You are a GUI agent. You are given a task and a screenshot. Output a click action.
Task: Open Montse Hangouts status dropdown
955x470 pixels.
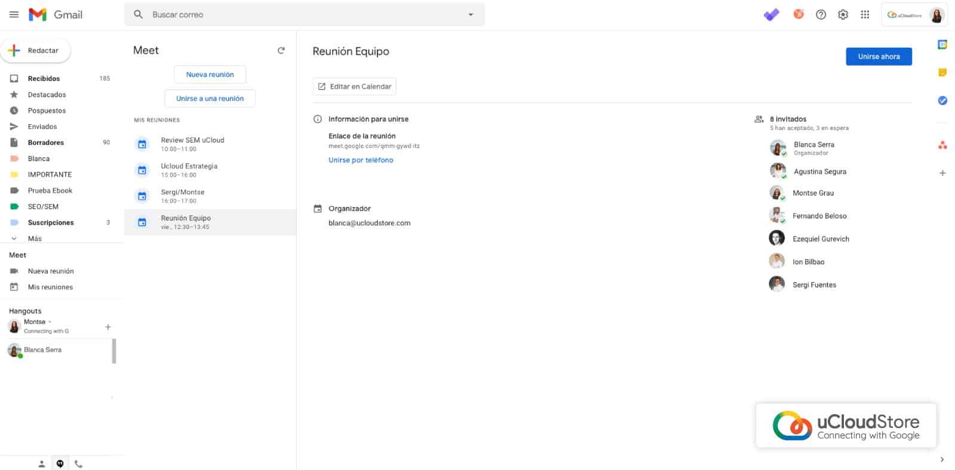[50, 321]
